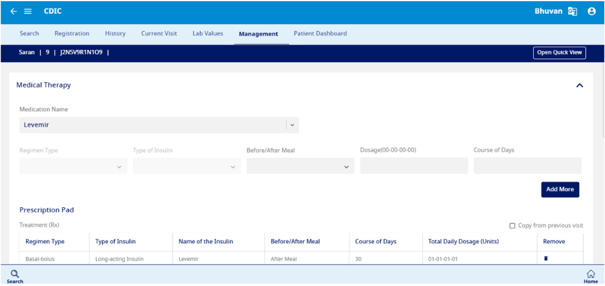Click the CDIC app title
The height and width of the screenshot is (286, 605).
(x=53, y=11)
